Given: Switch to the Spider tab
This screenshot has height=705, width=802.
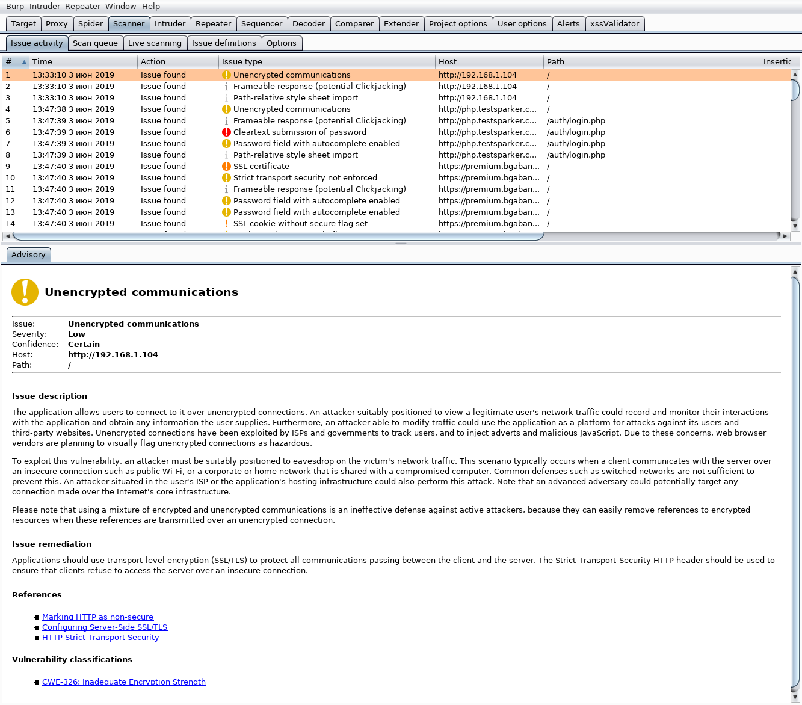Looking at the screenshot, I should point(91,24).
